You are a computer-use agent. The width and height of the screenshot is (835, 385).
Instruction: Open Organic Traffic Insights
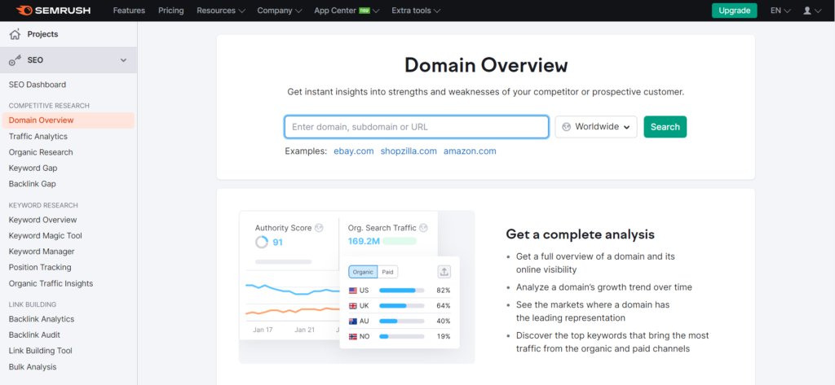tap(51, 283)
